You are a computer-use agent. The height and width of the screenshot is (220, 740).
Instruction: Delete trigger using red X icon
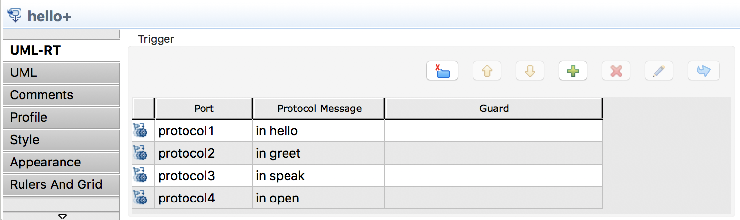[616, 71]
